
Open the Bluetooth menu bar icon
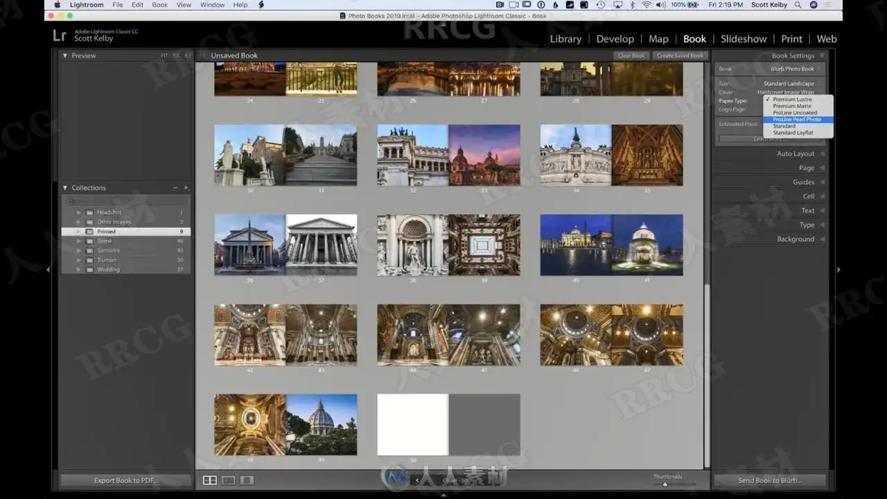632,5
